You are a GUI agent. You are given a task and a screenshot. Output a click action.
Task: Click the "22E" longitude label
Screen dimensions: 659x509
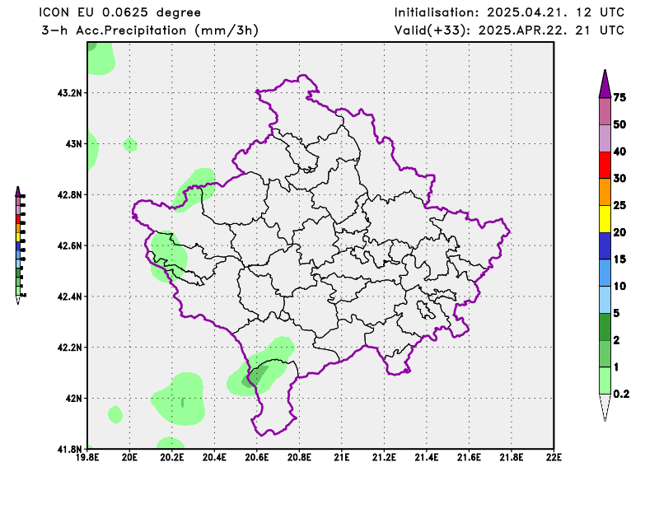(x=554, y=457)
